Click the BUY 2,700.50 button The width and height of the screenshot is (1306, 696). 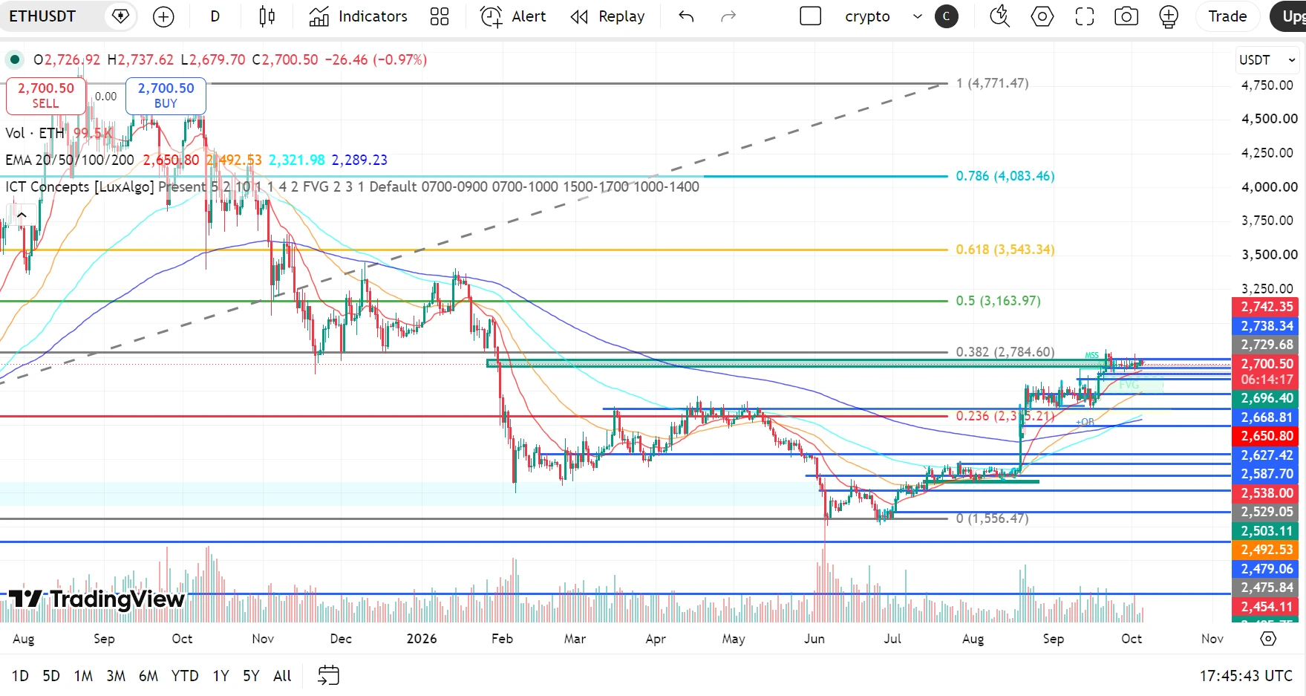[x=166, y=96]
